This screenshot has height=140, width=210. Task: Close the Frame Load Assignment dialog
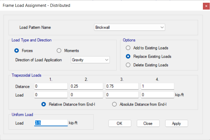pos(206,6)
